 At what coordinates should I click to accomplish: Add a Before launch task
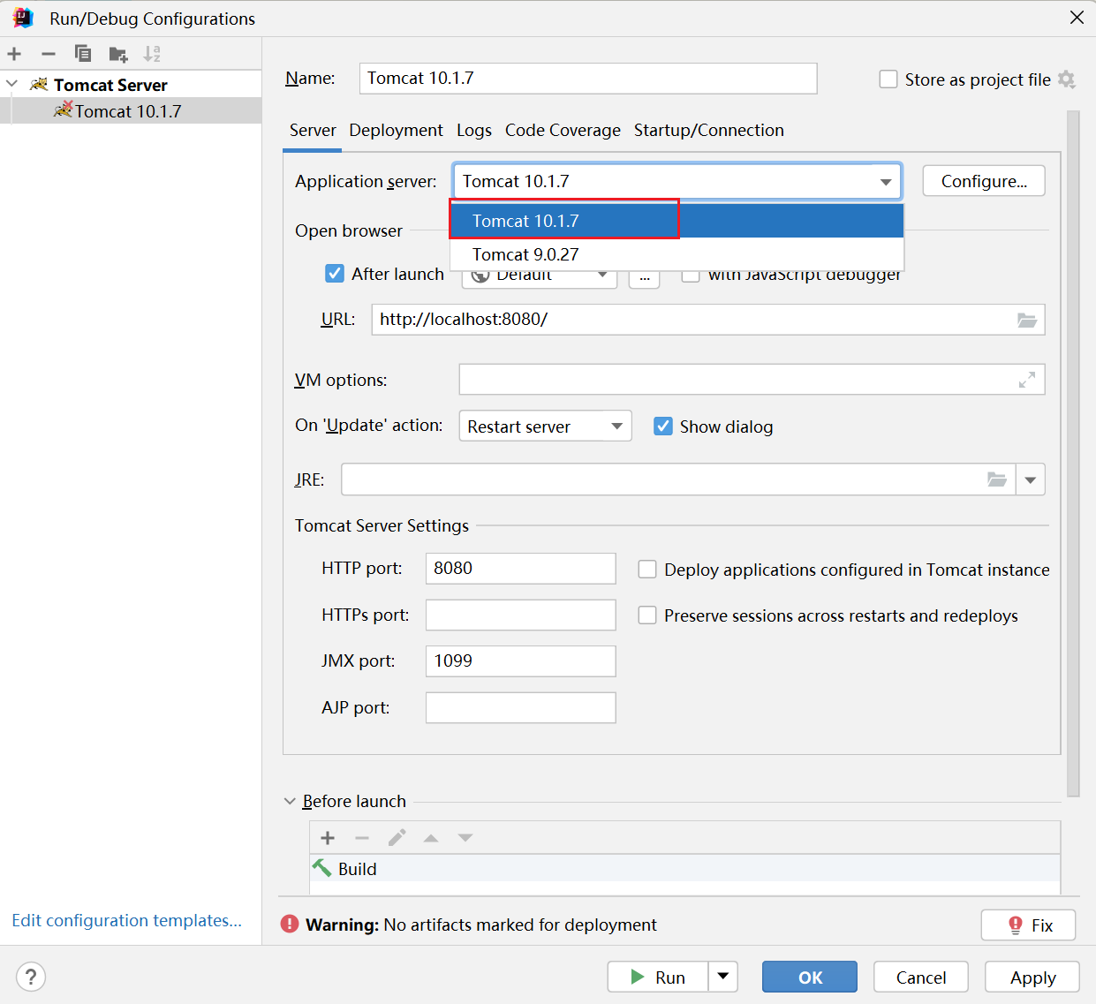pyautogui.click(x=328, y=838)
